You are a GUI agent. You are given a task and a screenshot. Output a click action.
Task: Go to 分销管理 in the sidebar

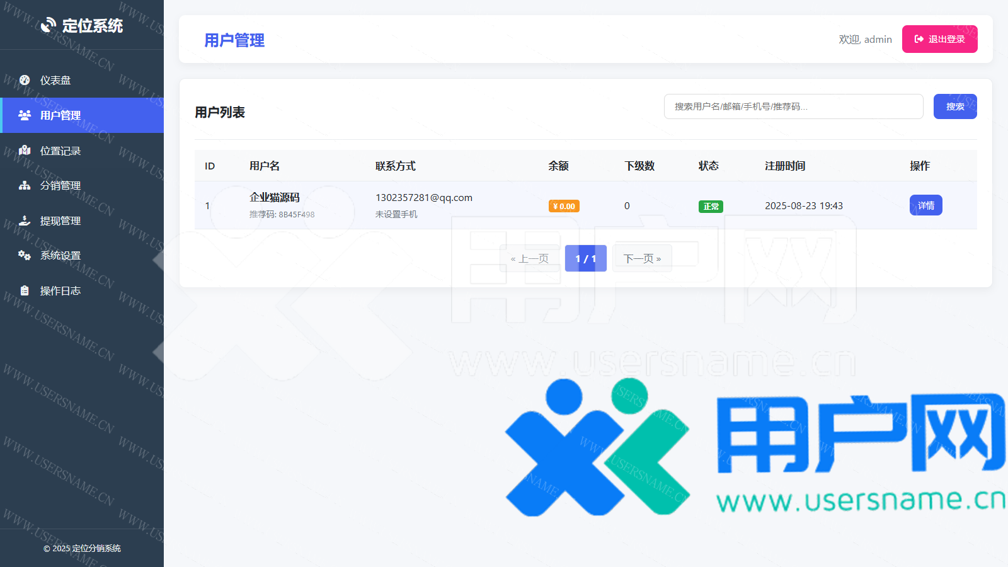60,186
